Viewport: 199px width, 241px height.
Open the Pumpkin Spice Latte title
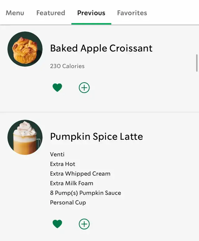96,136
